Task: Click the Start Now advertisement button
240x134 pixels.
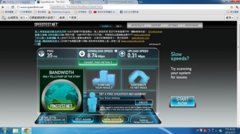Action: click(182, 101)
